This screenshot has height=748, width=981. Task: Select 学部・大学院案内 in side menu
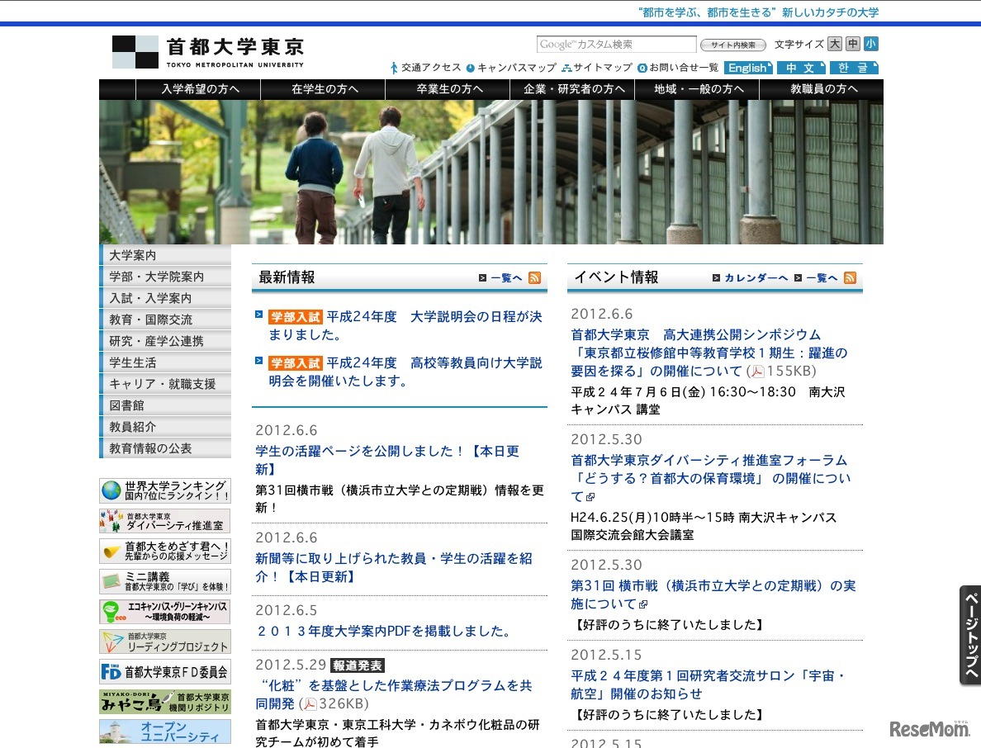pyautogui.click(x=165, y=277)
